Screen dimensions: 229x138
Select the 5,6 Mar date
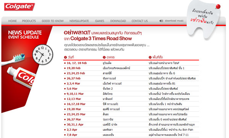tap(72, 89)
